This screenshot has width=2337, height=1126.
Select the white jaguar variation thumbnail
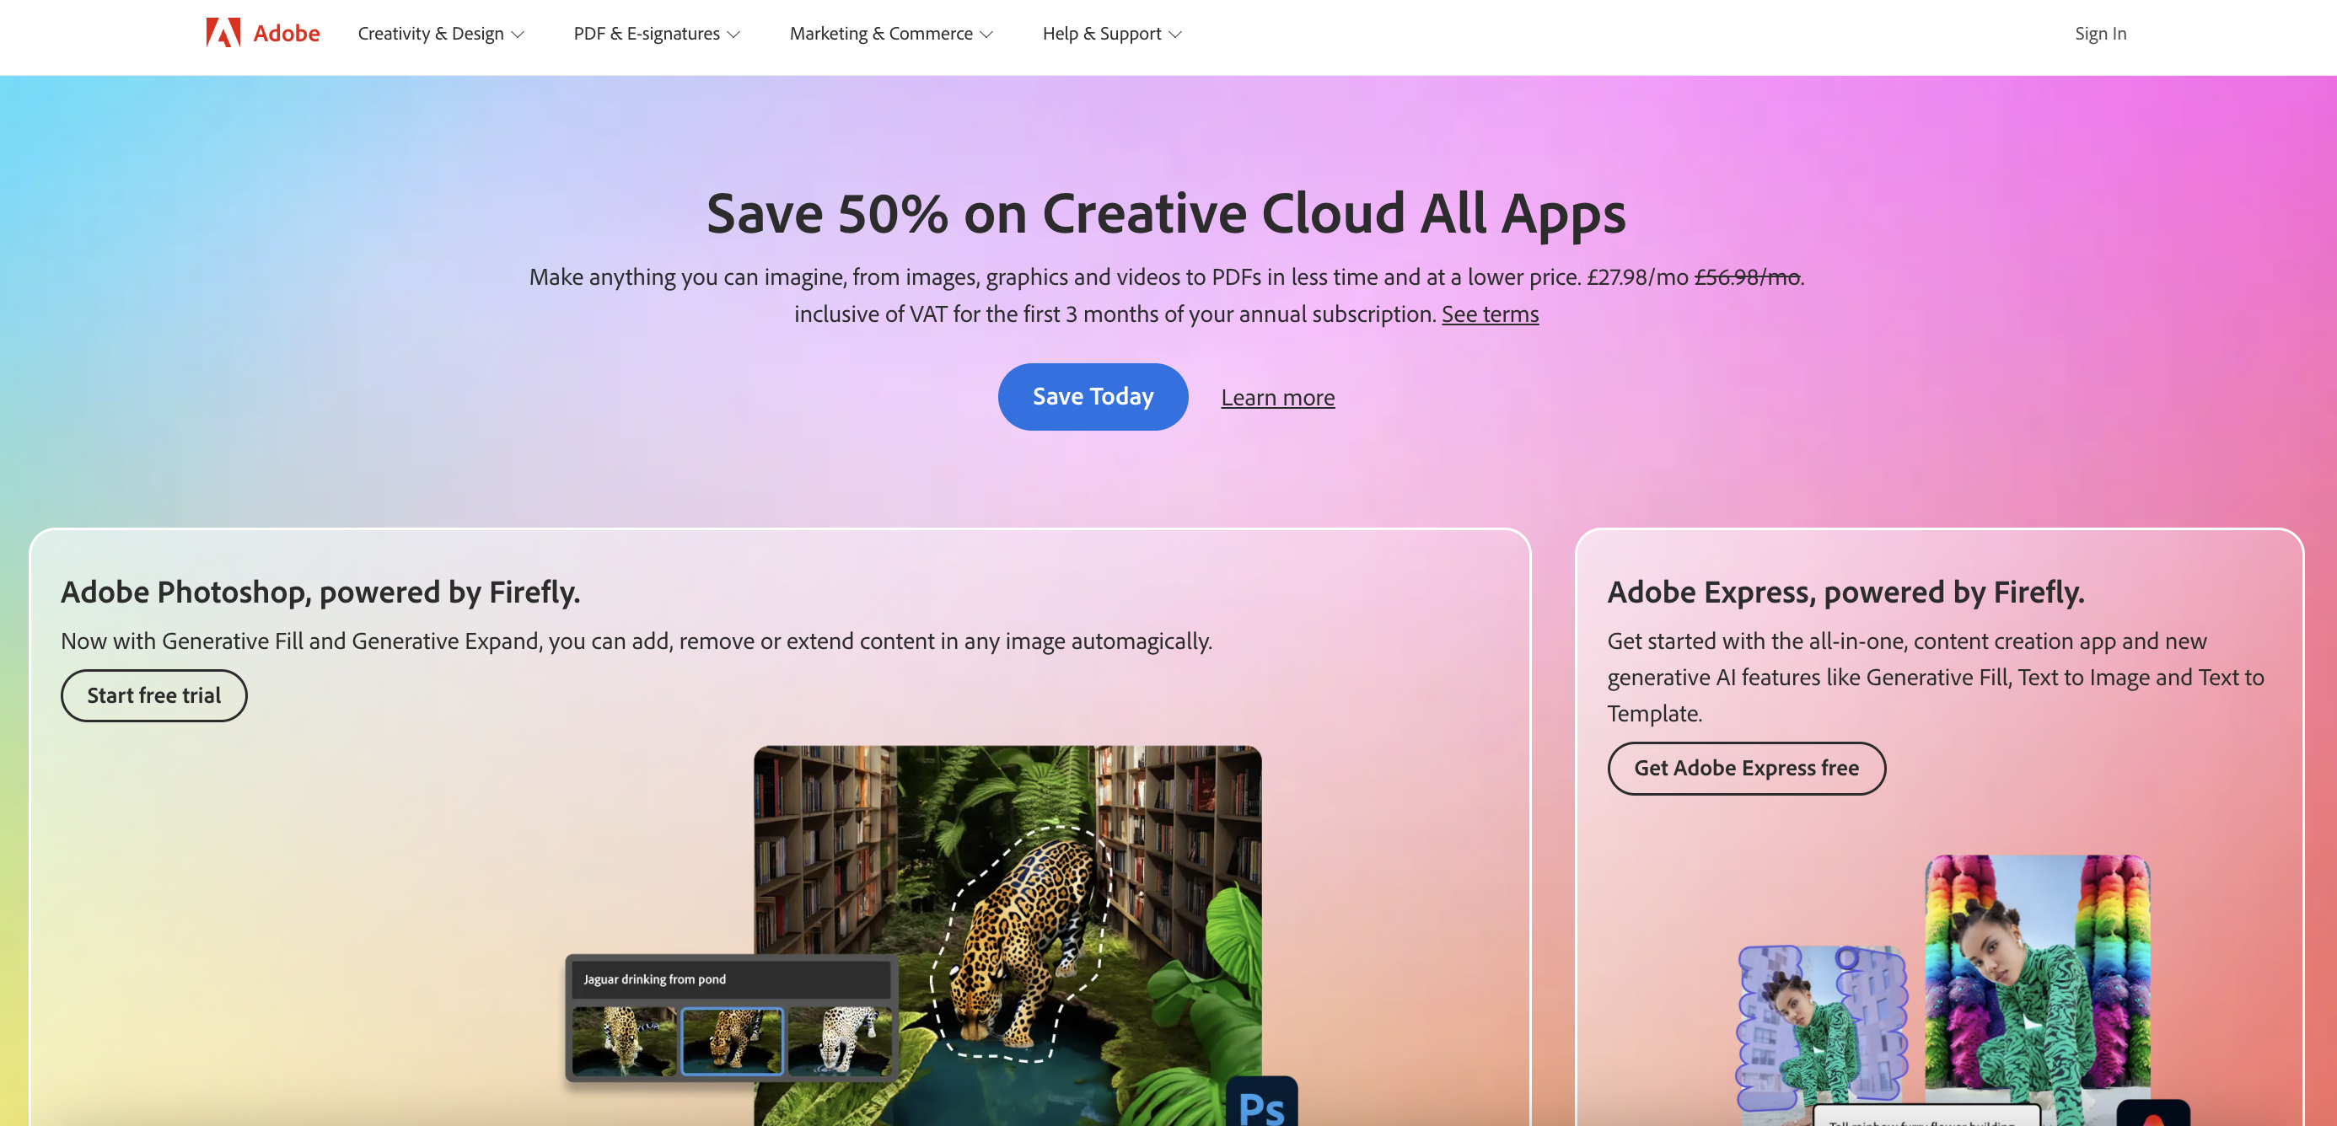839,1041
